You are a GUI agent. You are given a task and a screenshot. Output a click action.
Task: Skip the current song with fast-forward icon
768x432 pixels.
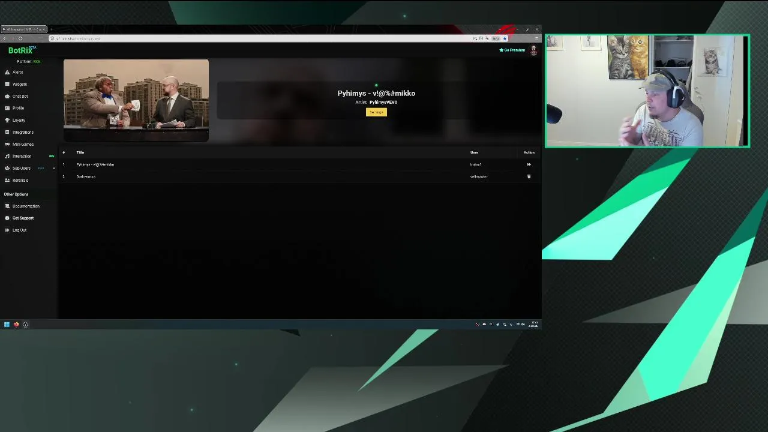529,164
